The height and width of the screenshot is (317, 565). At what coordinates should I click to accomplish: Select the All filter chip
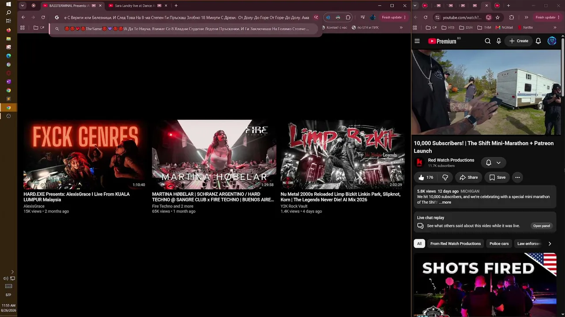(419, 243)
